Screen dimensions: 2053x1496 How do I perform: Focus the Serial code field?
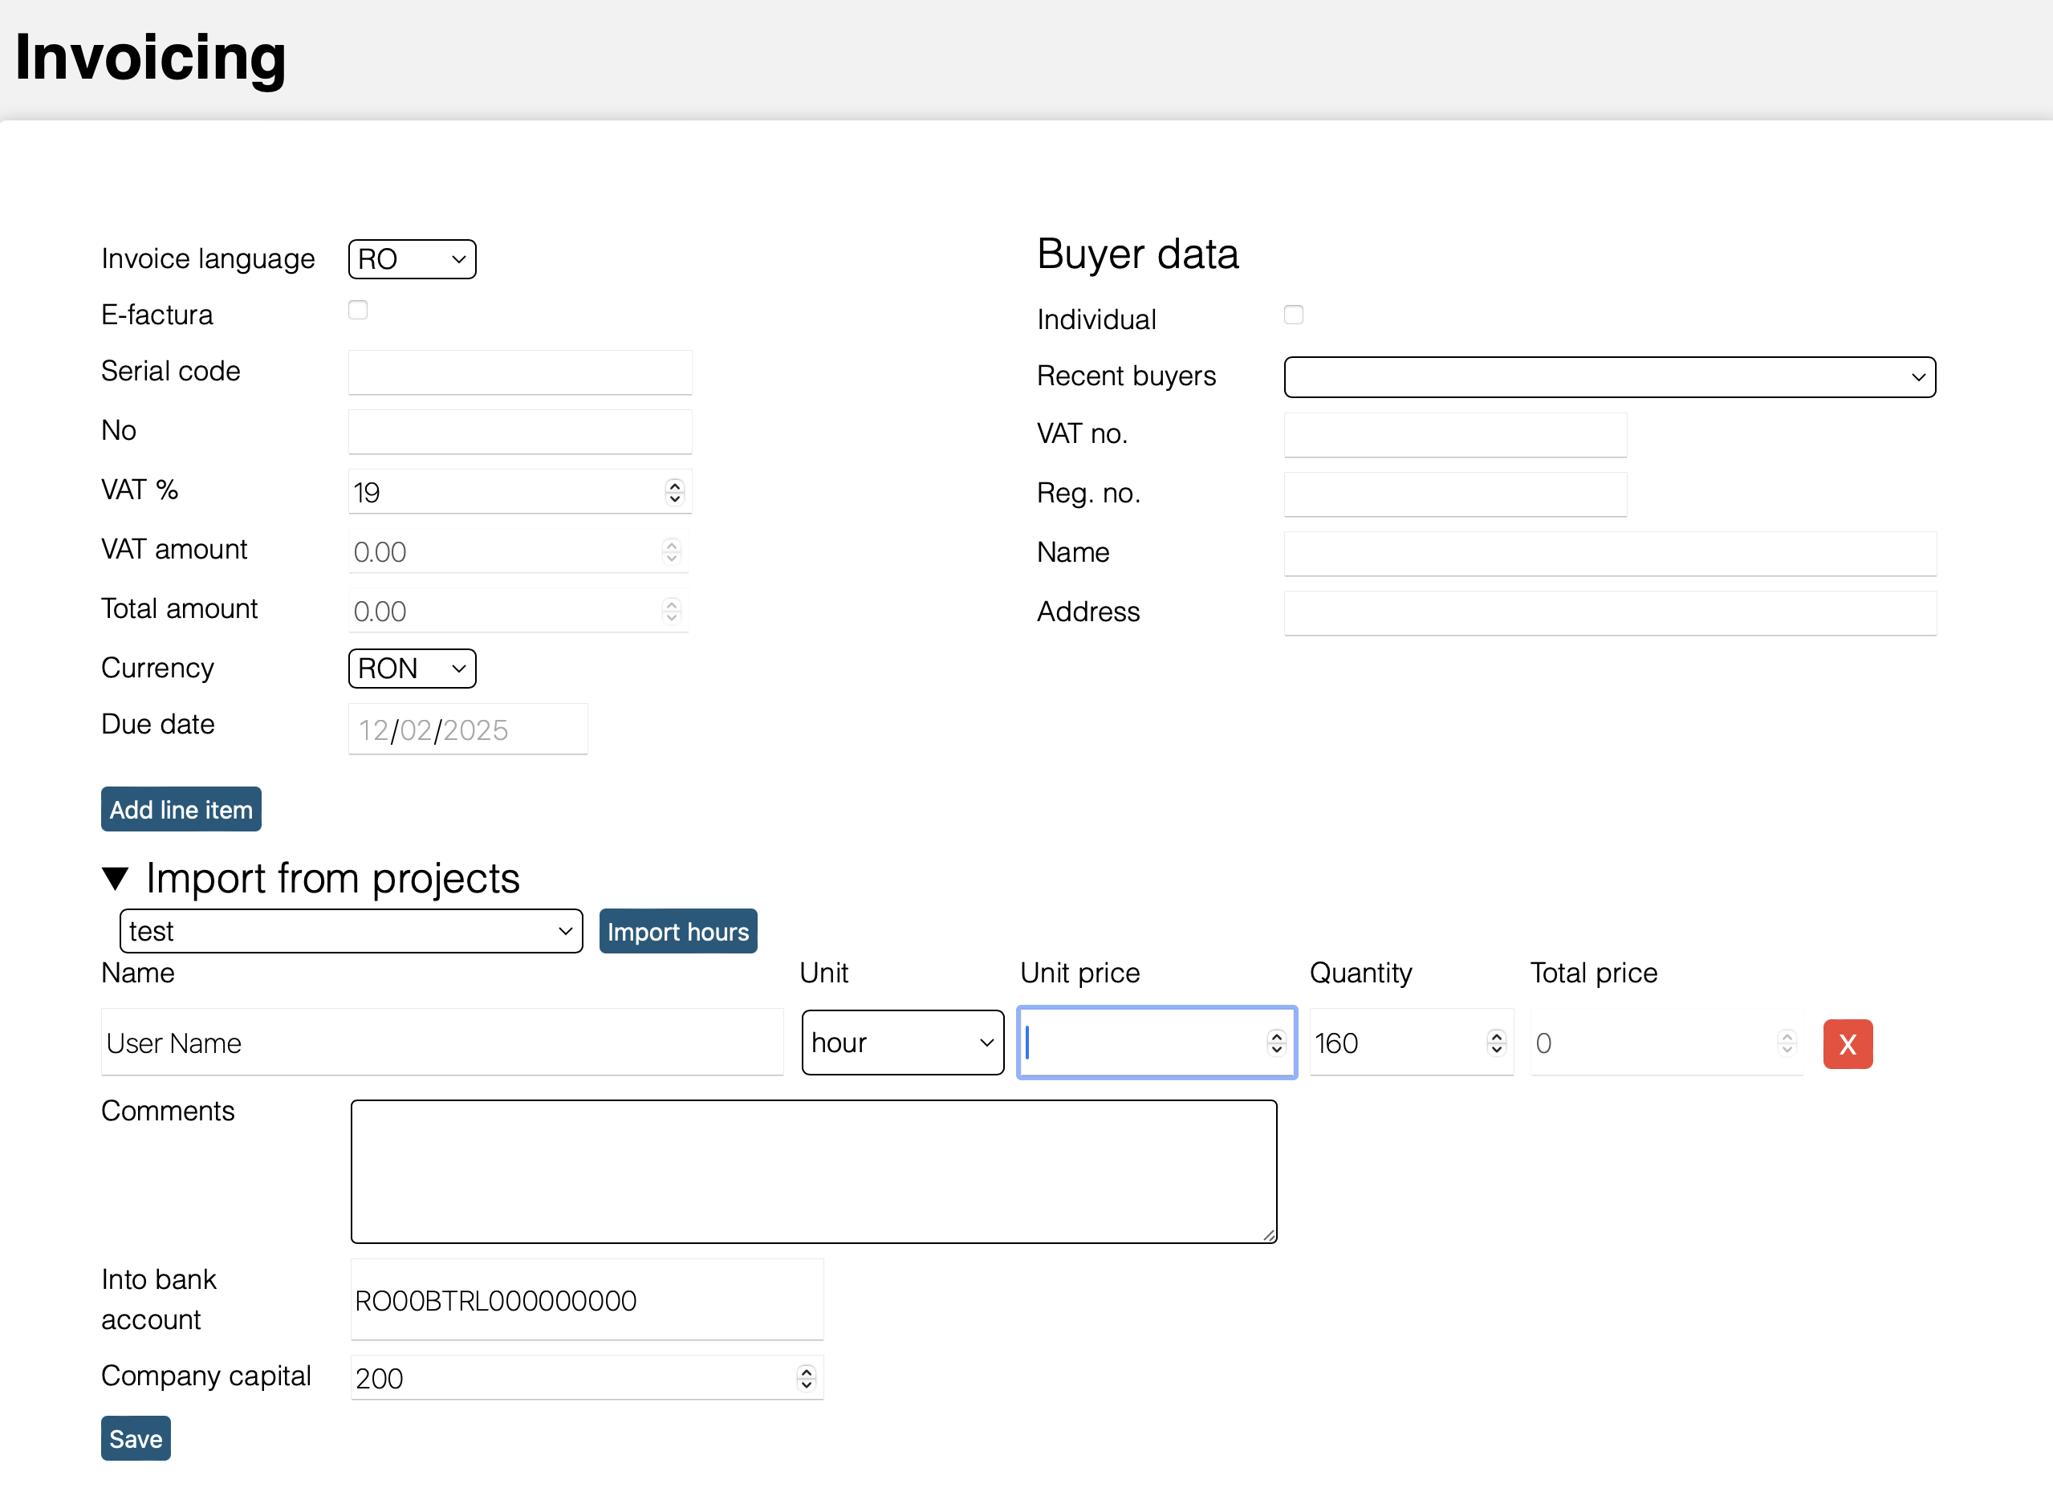520,372
